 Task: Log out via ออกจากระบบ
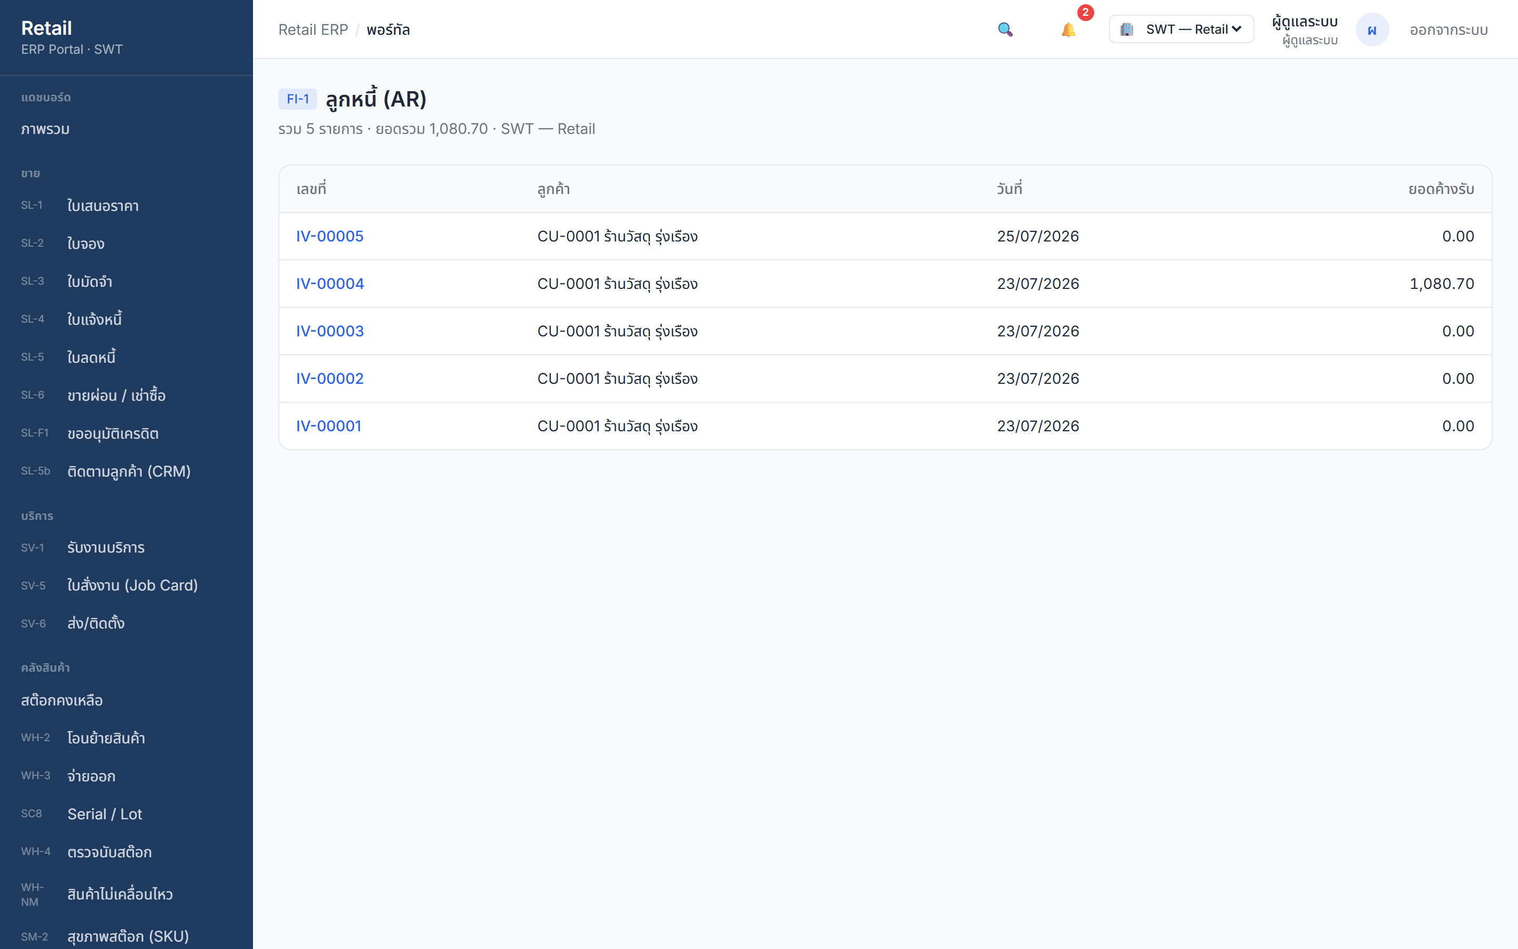1448,30
